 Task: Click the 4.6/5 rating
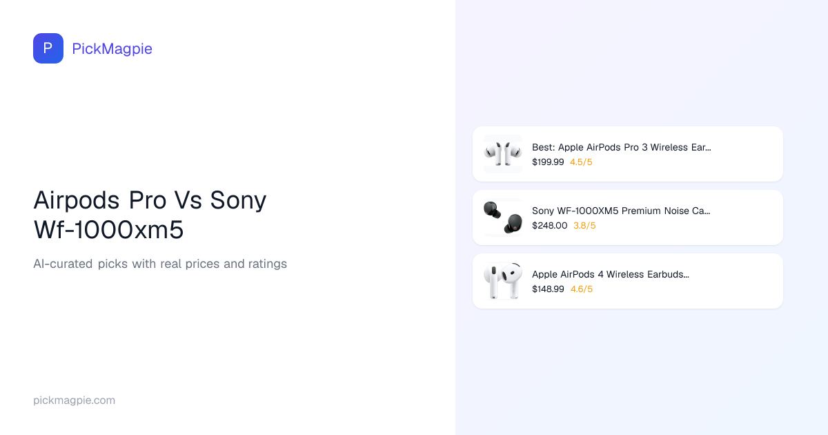(581, 289)
